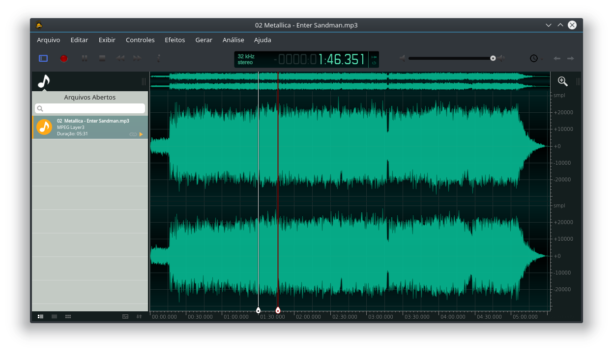Click the red Record button
The width and height of the screenshot is (613, 353).
click(64, 58)
